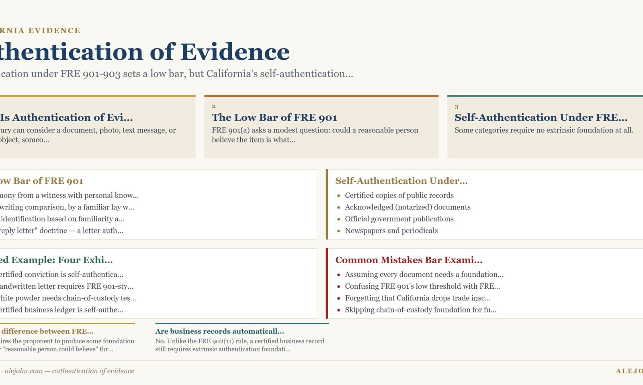
Task: Click 'Acknowledged (notarized) documents' bullet
Action: pyautogui.click(x=408, y=207)
